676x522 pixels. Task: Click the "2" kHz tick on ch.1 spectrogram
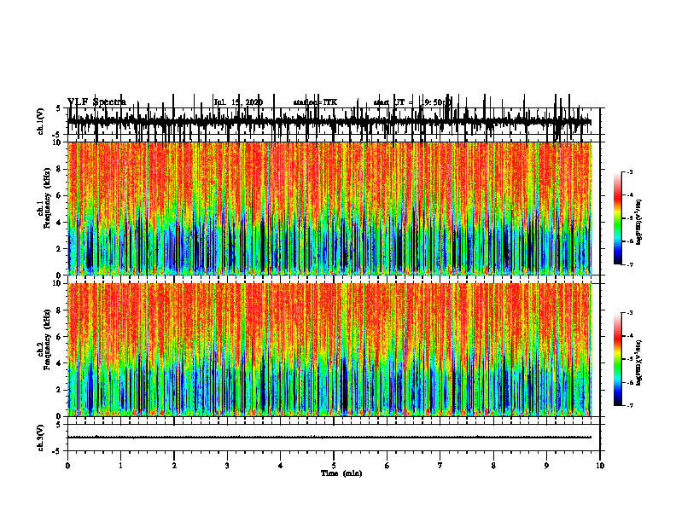pos(60,248)
